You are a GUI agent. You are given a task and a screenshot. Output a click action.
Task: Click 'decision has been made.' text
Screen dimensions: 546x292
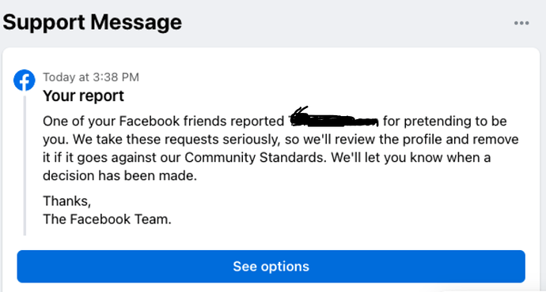(x=119, y=176)
